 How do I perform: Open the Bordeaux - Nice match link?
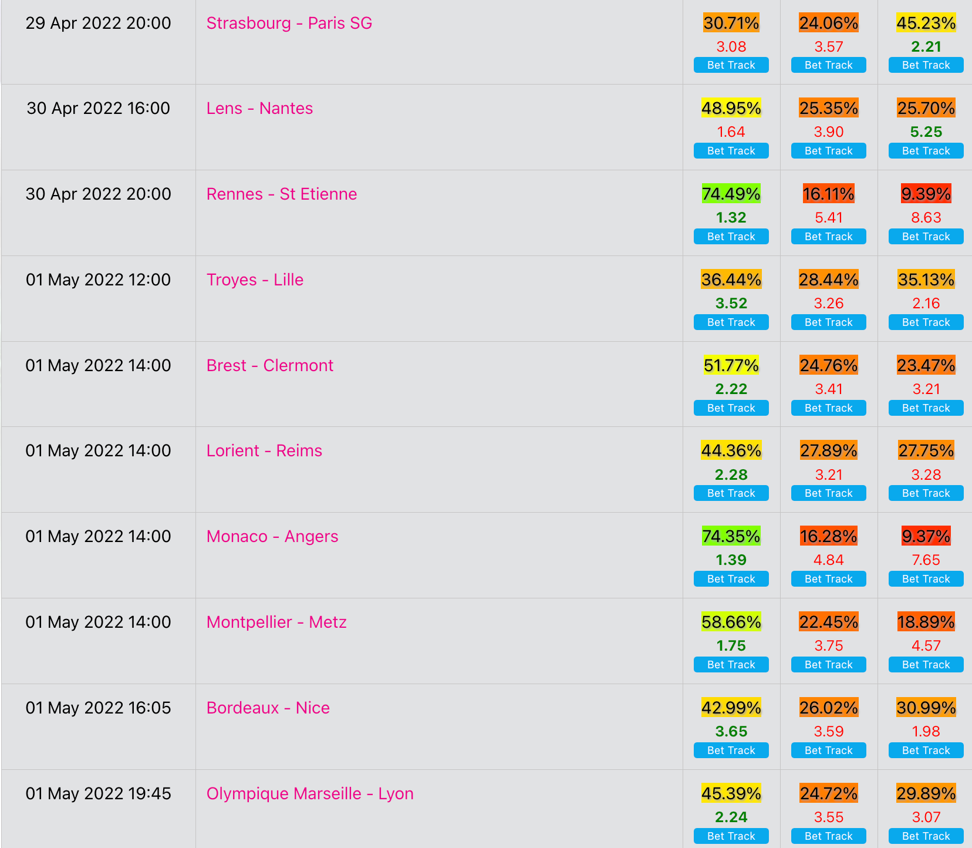click(x=268, y=708)
